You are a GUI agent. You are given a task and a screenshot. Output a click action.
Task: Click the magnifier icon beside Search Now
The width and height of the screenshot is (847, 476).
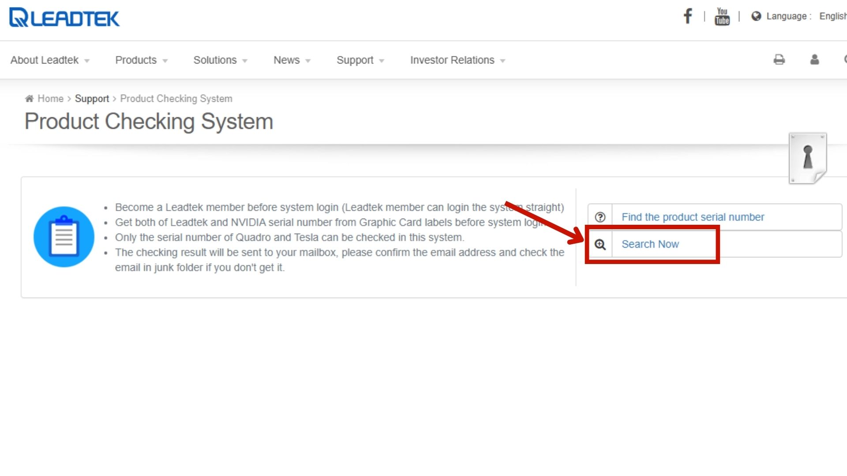[600, 244]
